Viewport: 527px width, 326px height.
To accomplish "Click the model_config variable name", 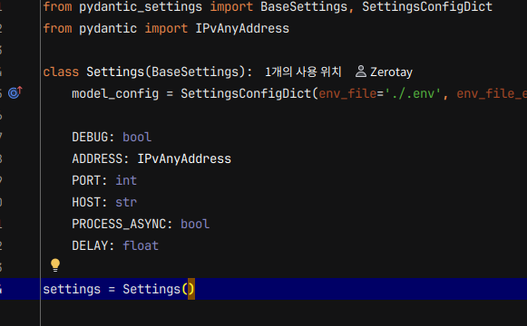I will coord(115,93).
